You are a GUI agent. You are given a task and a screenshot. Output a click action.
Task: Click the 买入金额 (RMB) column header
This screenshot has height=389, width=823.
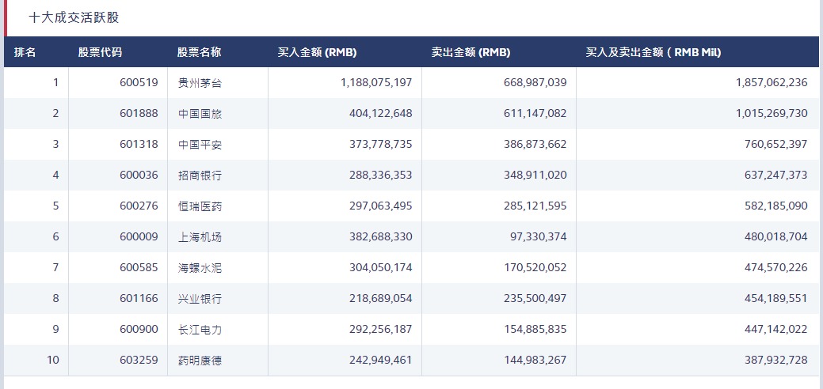point(317,52)
